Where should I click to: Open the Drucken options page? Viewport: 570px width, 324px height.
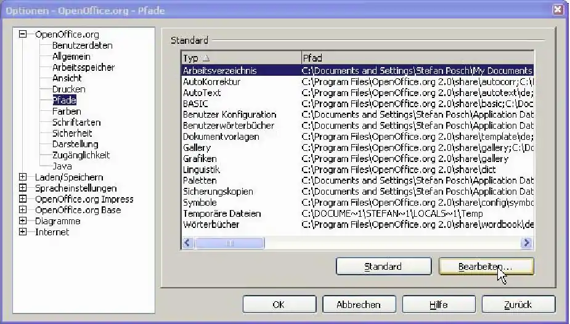click(68, 89)
